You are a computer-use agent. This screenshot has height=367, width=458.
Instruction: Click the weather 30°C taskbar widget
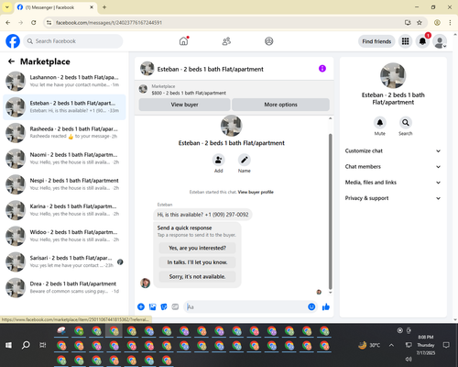(x=369, y=345)
